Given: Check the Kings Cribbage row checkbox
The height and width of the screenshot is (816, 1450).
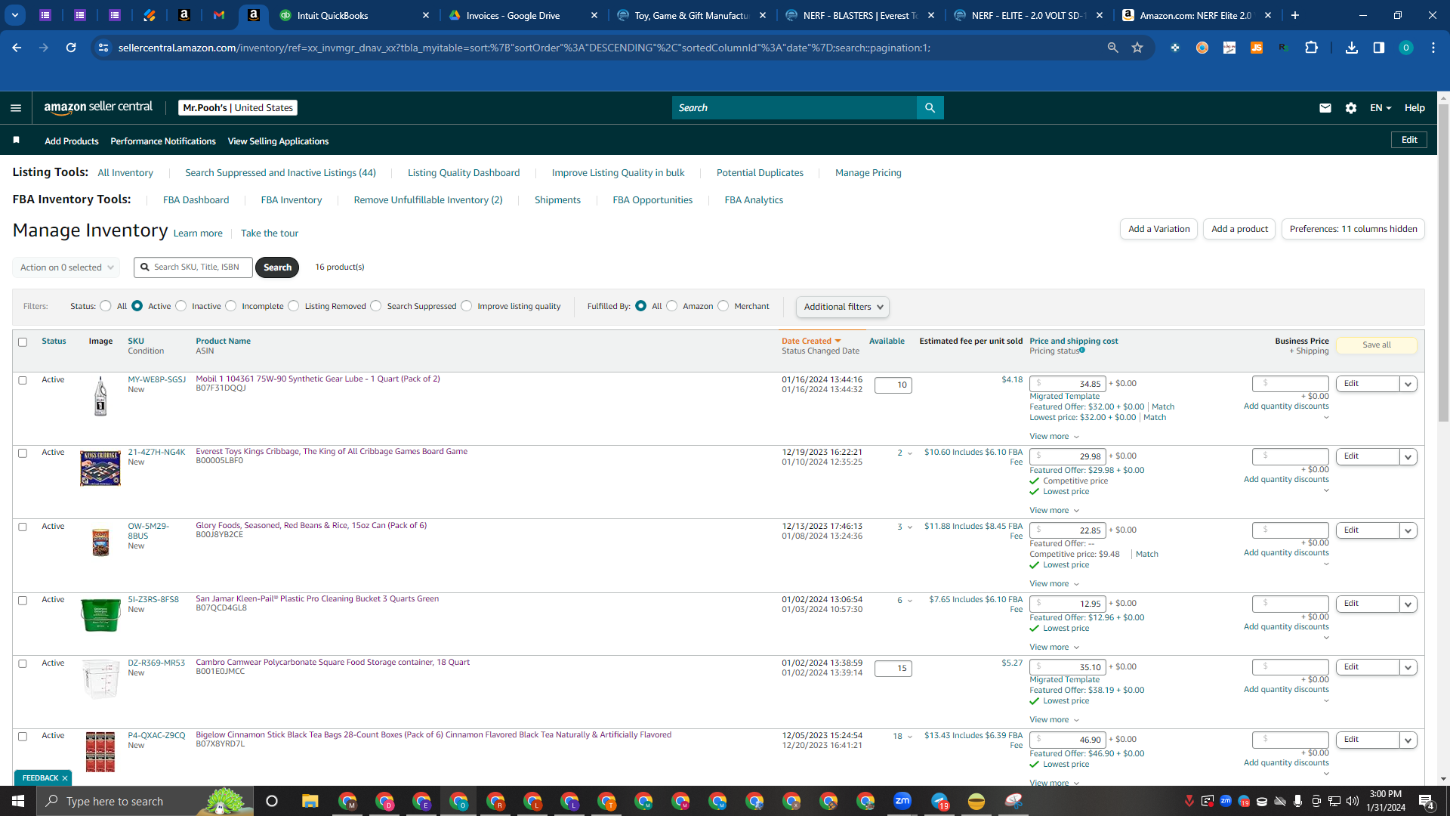Looking at the screenshot, I should [23, 453].
